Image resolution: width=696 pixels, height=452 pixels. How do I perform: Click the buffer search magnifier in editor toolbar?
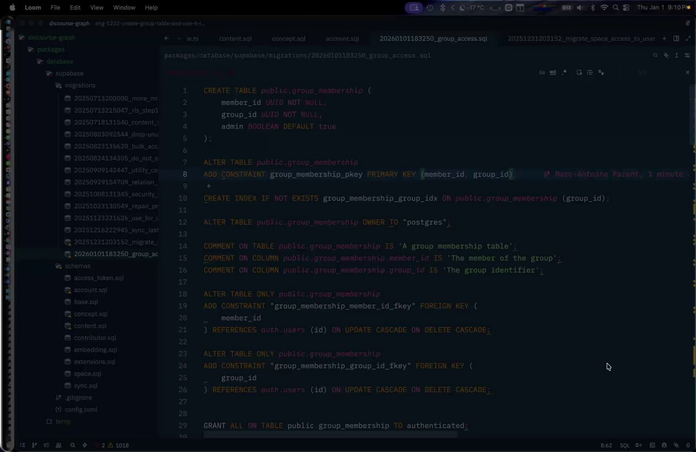pyautogui.click(x=655, y=55)
